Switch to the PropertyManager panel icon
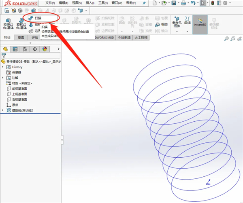 (15, 49)
